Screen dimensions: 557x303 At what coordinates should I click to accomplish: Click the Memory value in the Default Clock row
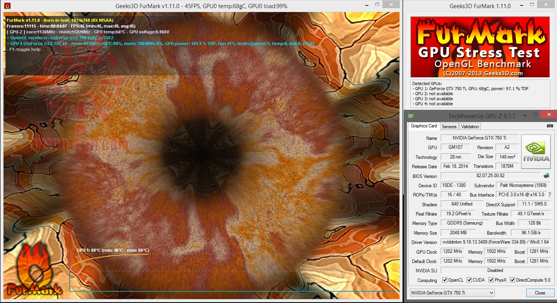(496, 261)
